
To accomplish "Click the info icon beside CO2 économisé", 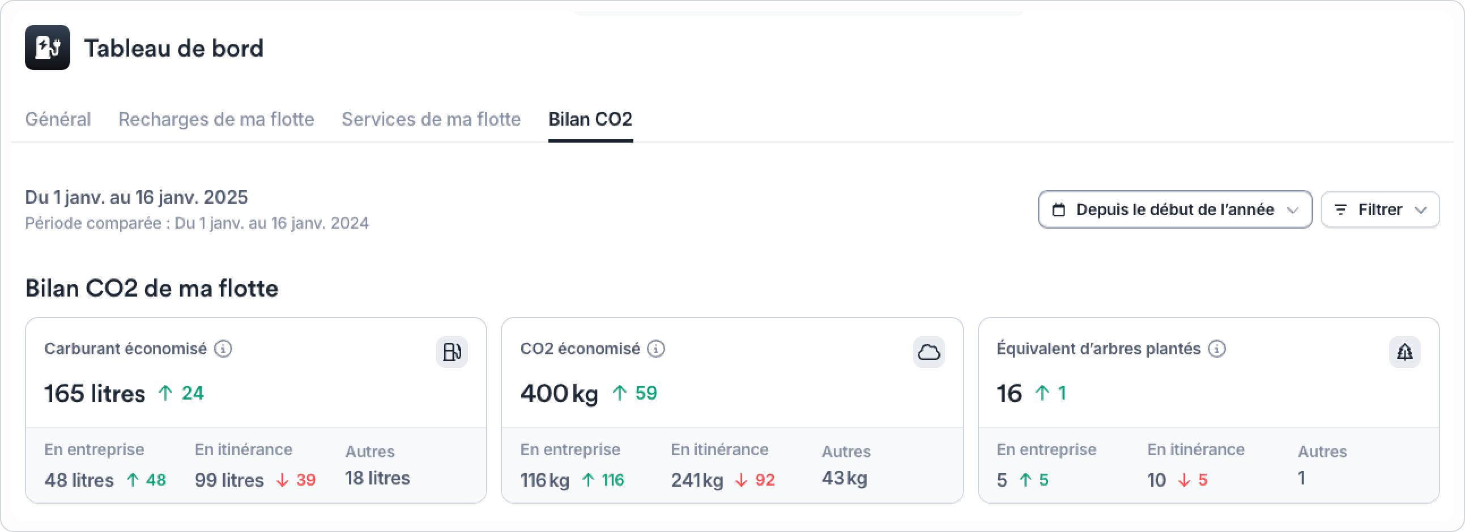I will point(656,349).
